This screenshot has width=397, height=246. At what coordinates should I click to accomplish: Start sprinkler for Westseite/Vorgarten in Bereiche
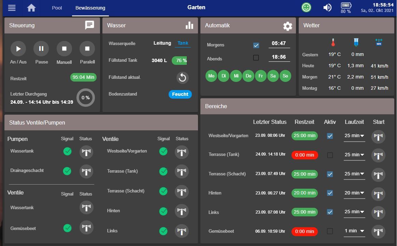378,136
